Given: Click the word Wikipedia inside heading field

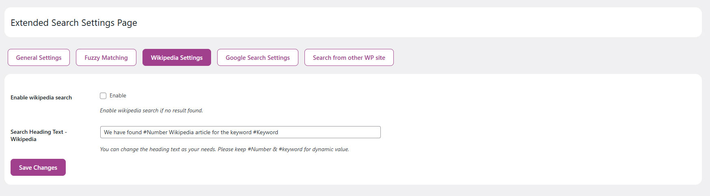Looking at the screenshot, I should click(181, 132).
